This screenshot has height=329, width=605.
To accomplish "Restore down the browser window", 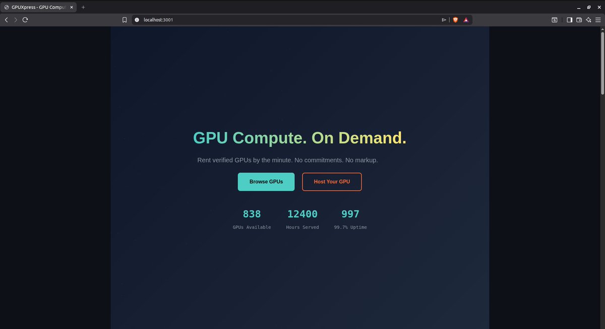I will click(588, 7).
